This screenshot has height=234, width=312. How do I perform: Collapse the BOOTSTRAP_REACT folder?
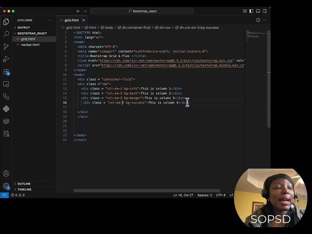(32, 33)
